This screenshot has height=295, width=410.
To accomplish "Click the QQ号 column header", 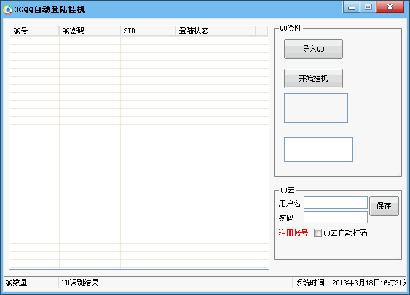I will point(34,31).
